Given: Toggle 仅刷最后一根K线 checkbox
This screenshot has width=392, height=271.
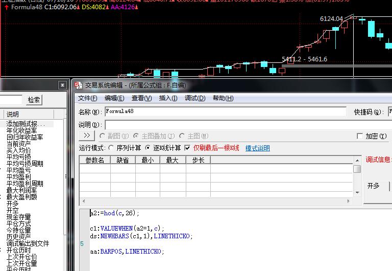Looking at the screenshot, I should pyautogui.click(x=187, y=148).
